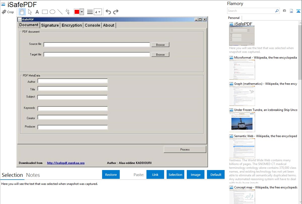The height and width of the screenshot is (204, 302).
Task: Click the Keywords metadata field
Action: 73,108
